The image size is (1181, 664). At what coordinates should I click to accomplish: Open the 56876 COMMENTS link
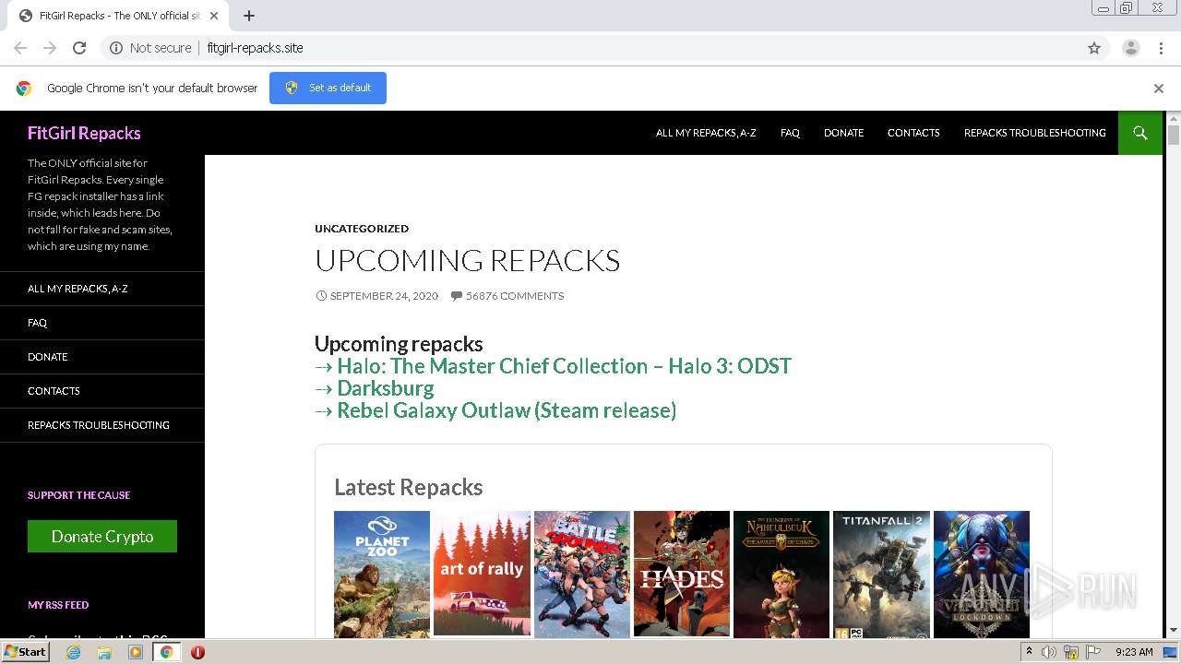(515, 296)
